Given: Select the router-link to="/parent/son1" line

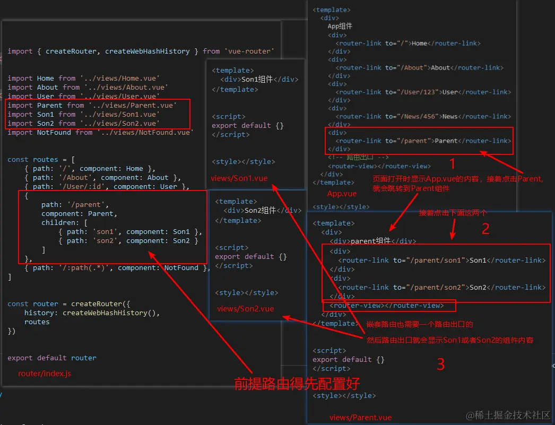Looking at the screenshot, I should (442, 261).
